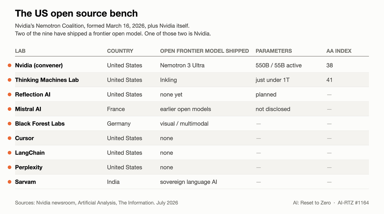384x214 pixels.
Task: Click the LAB column header
Action: (x=20, y=51)
